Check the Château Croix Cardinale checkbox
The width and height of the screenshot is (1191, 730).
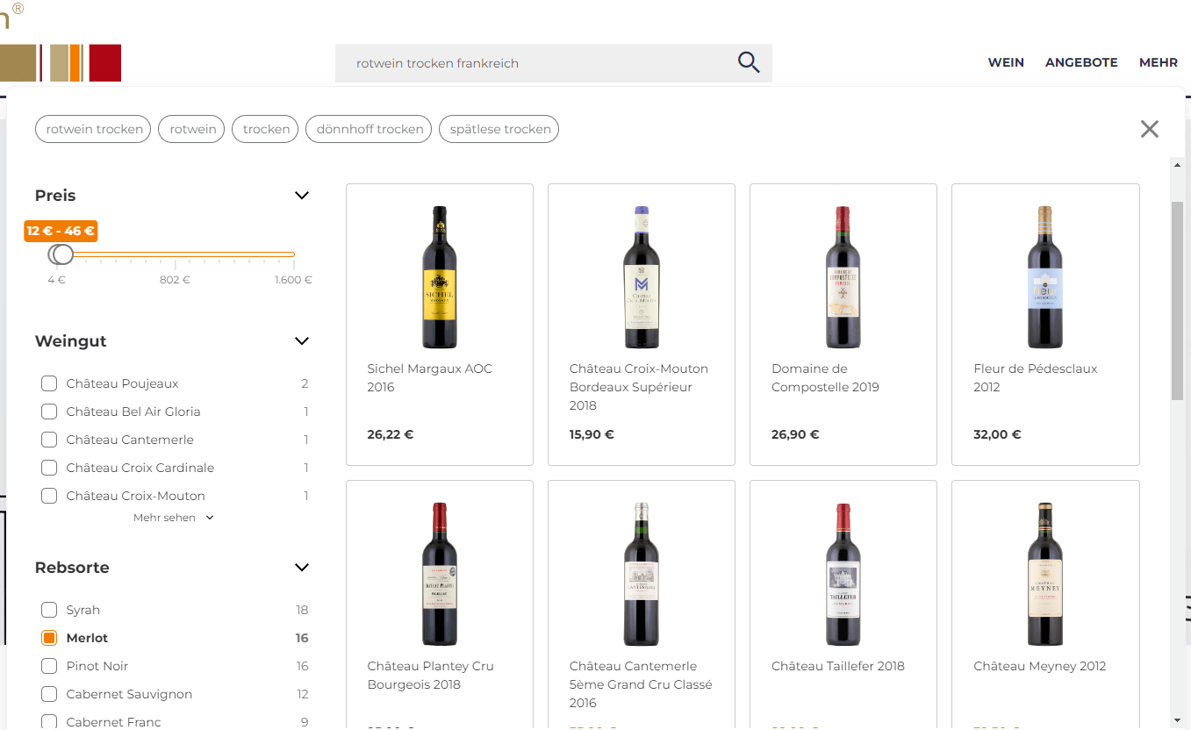pyautogui.click(x=49, y=468)
